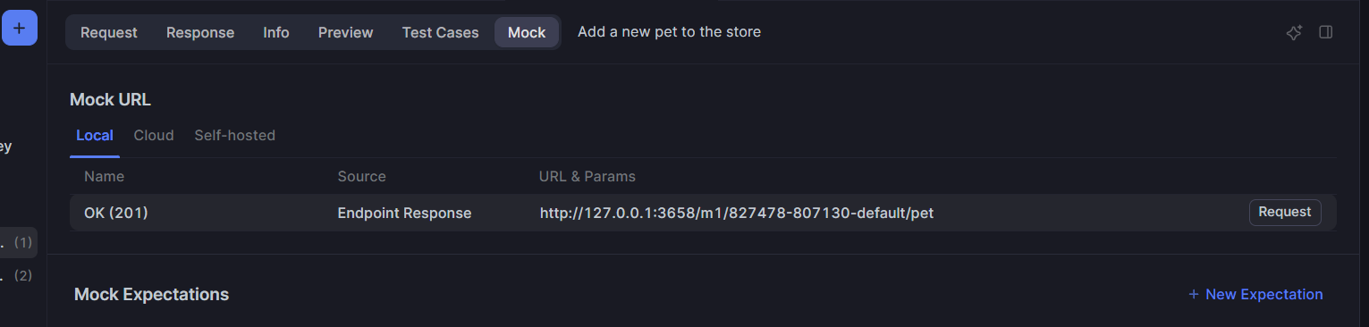Switch to the Cloud mock URL tab
The image size is (1369, 327).
click(x=154, y=136)
